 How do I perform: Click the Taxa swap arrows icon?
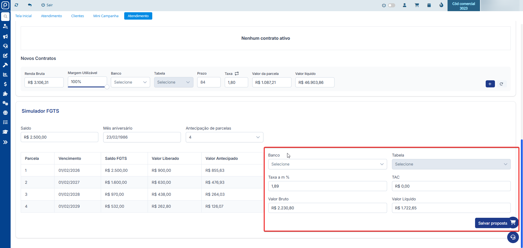(237, 74)
